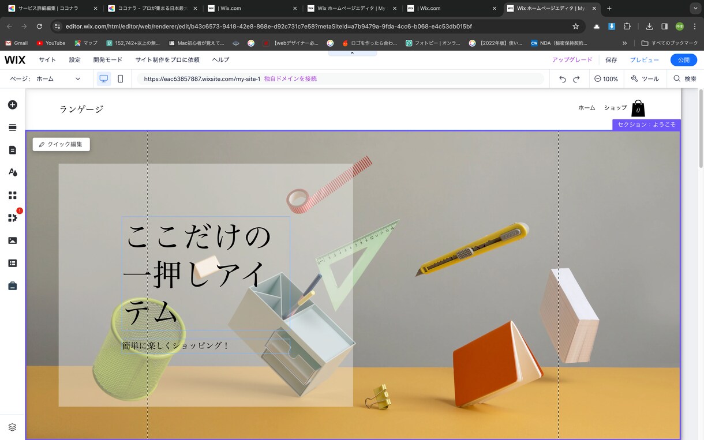Open the apps grid icon in the sidebar

point(12,195)
